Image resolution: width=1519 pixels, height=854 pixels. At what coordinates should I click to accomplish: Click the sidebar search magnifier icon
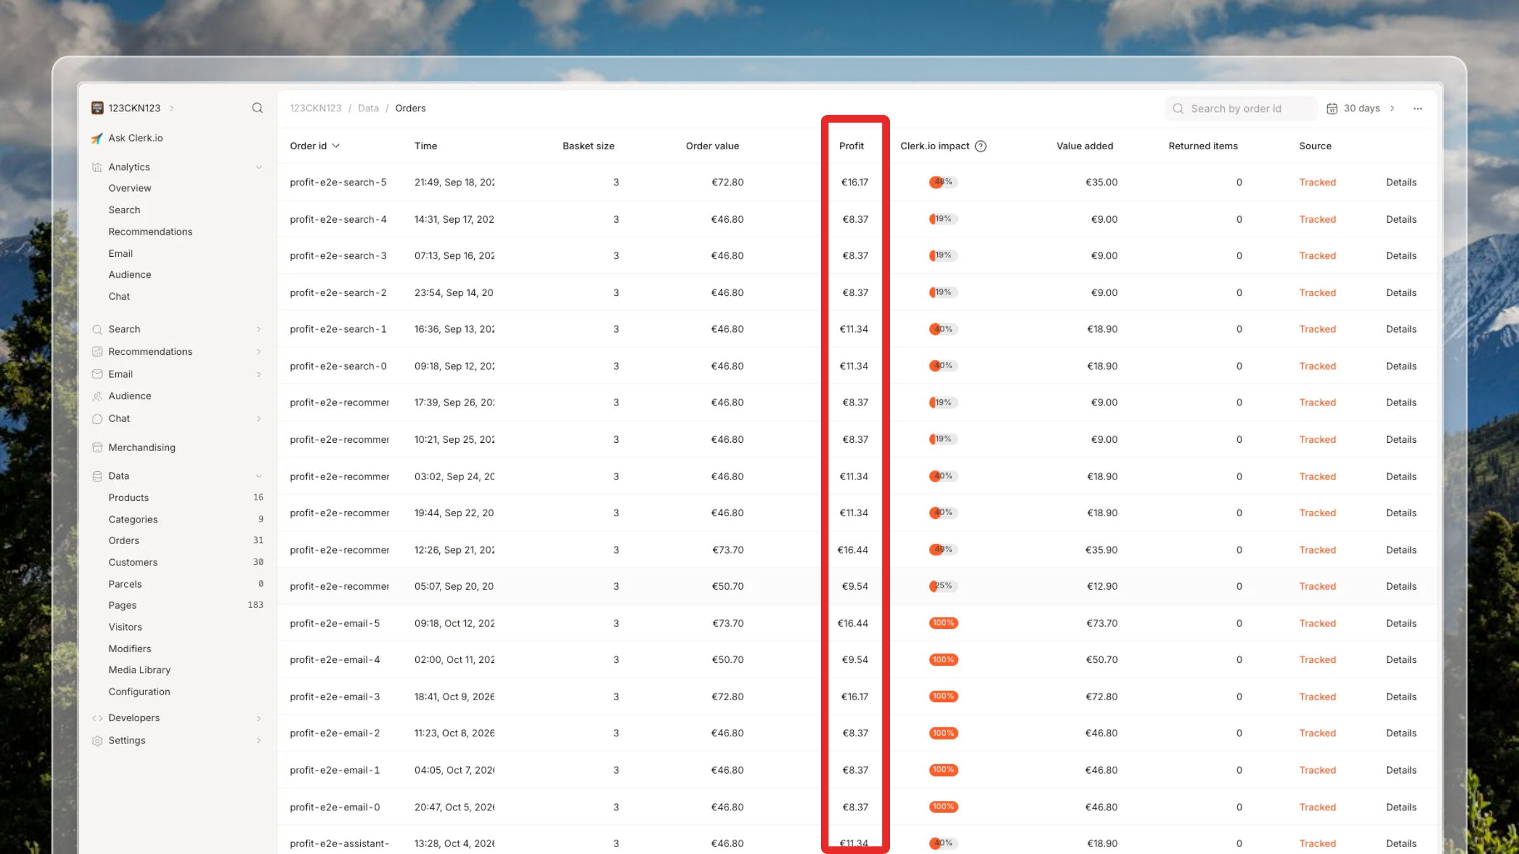(x=257, y=108)
